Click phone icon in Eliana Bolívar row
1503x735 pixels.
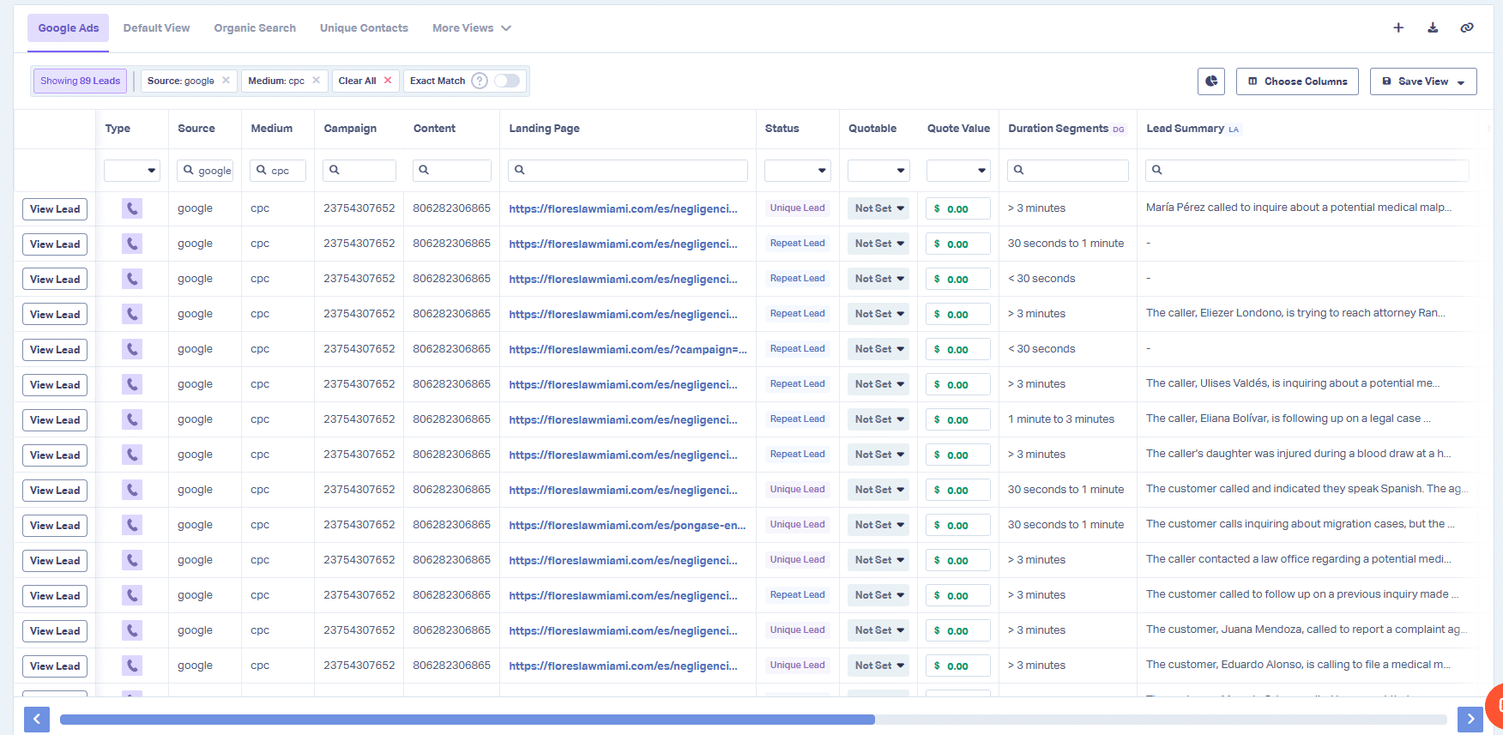pos(132,419)
